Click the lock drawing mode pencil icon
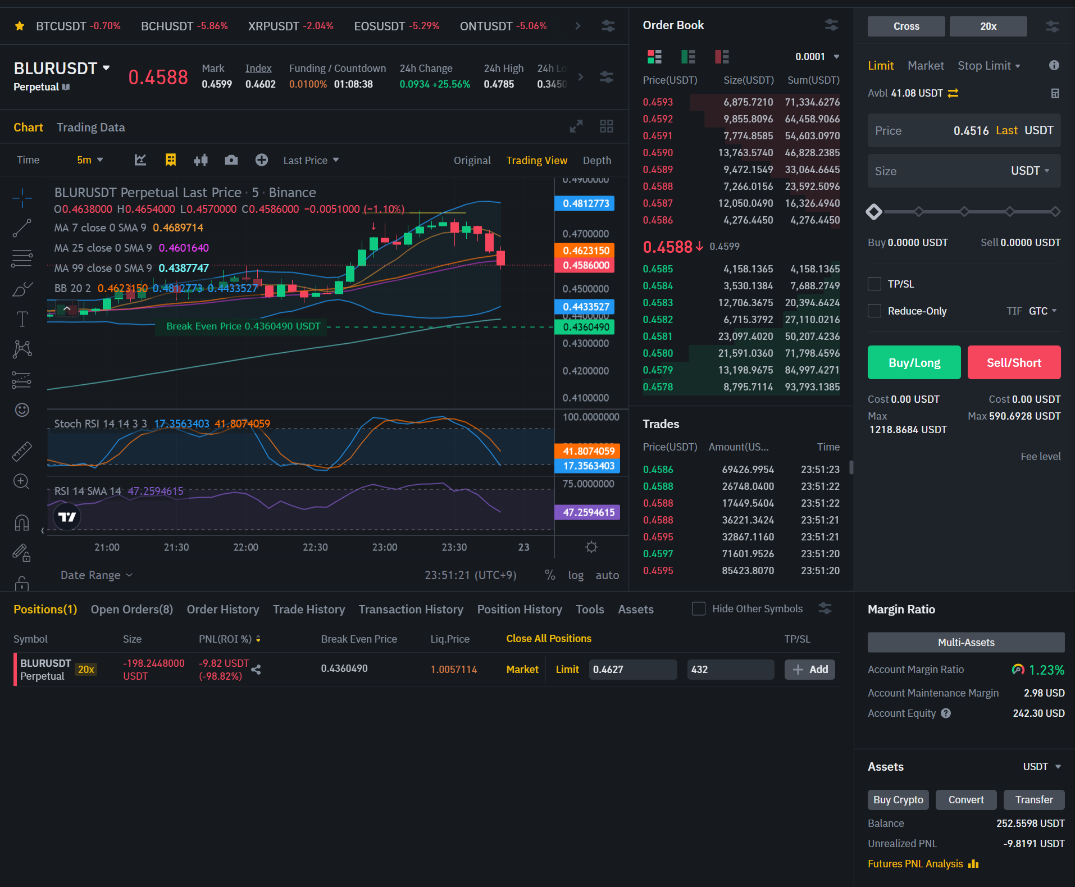 (22, 553)
